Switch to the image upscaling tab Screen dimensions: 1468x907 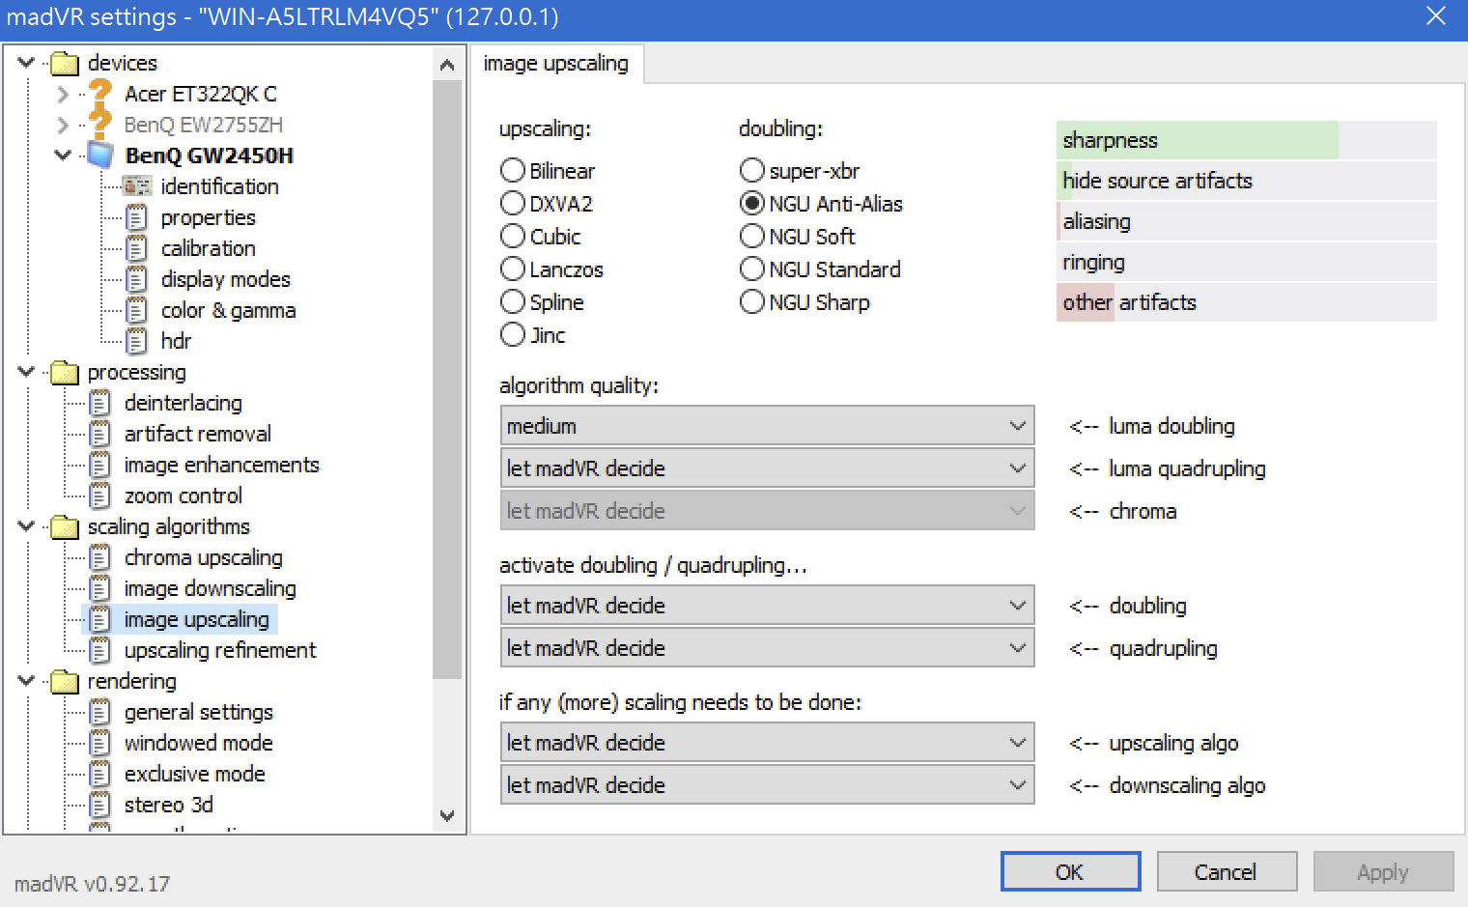click(x=556, y=64)
